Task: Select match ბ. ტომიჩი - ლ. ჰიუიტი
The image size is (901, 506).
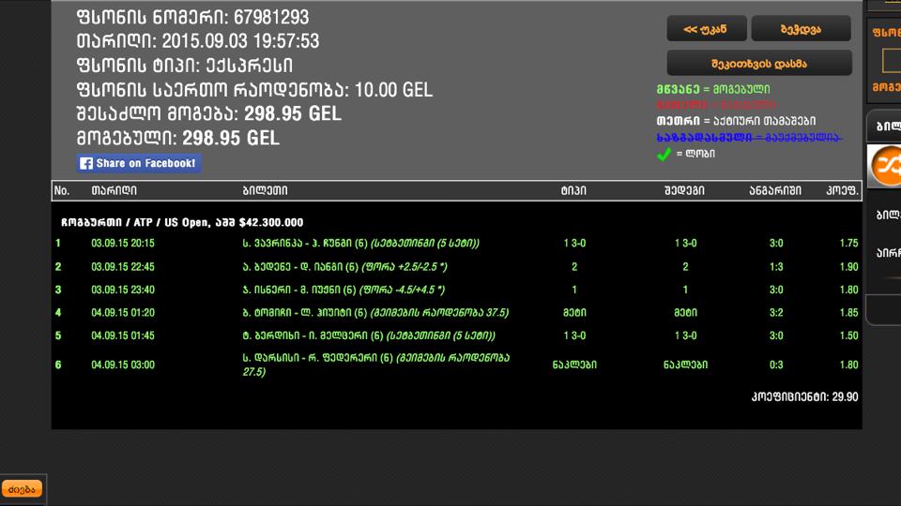Action: tap(375, 313)
